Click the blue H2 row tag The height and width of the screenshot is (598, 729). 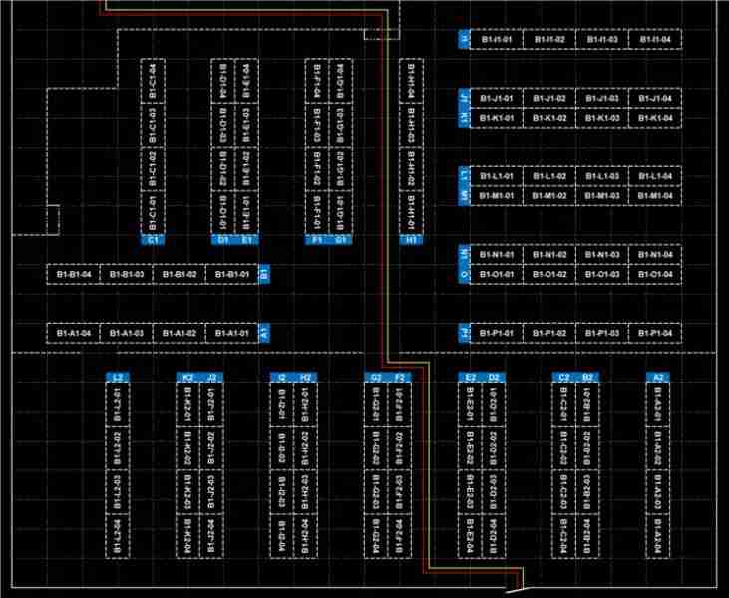coord(306,378)
